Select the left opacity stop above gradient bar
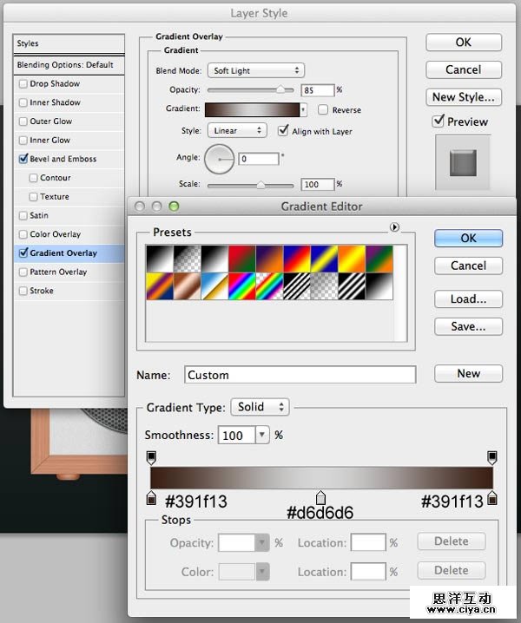The width and height of the screenshot is (521, 623). coord(151,456)
